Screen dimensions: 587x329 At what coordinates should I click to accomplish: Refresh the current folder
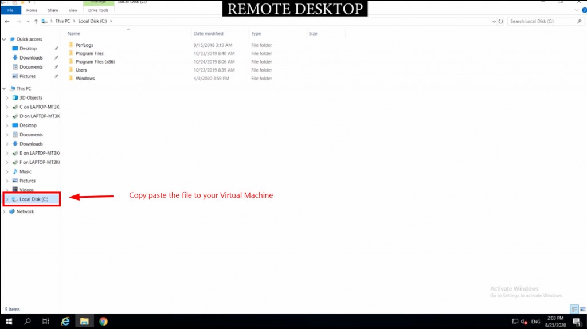coord(500,22)
